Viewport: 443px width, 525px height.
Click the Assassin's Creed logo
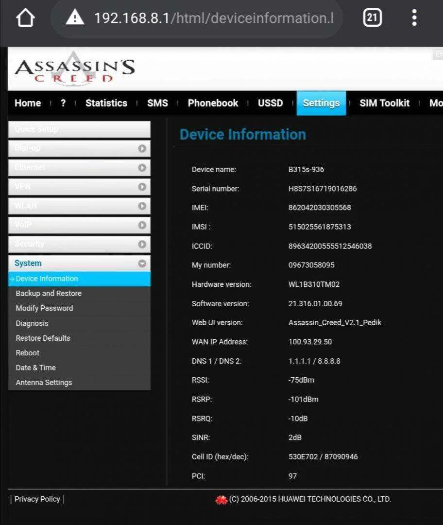pos(75,70)
